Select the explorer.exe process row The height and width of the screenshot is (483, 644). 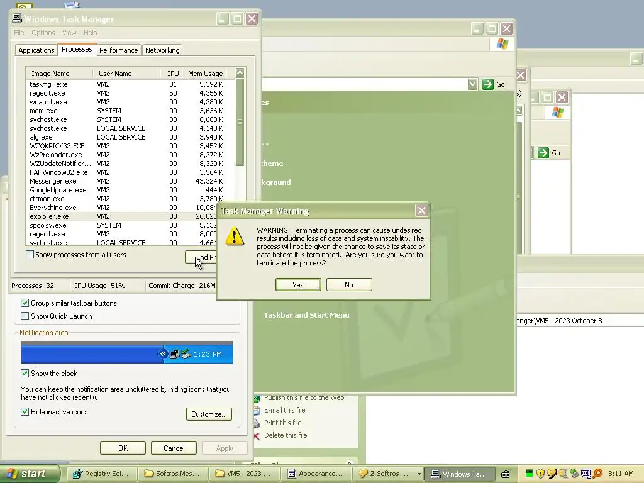point(121,216)
